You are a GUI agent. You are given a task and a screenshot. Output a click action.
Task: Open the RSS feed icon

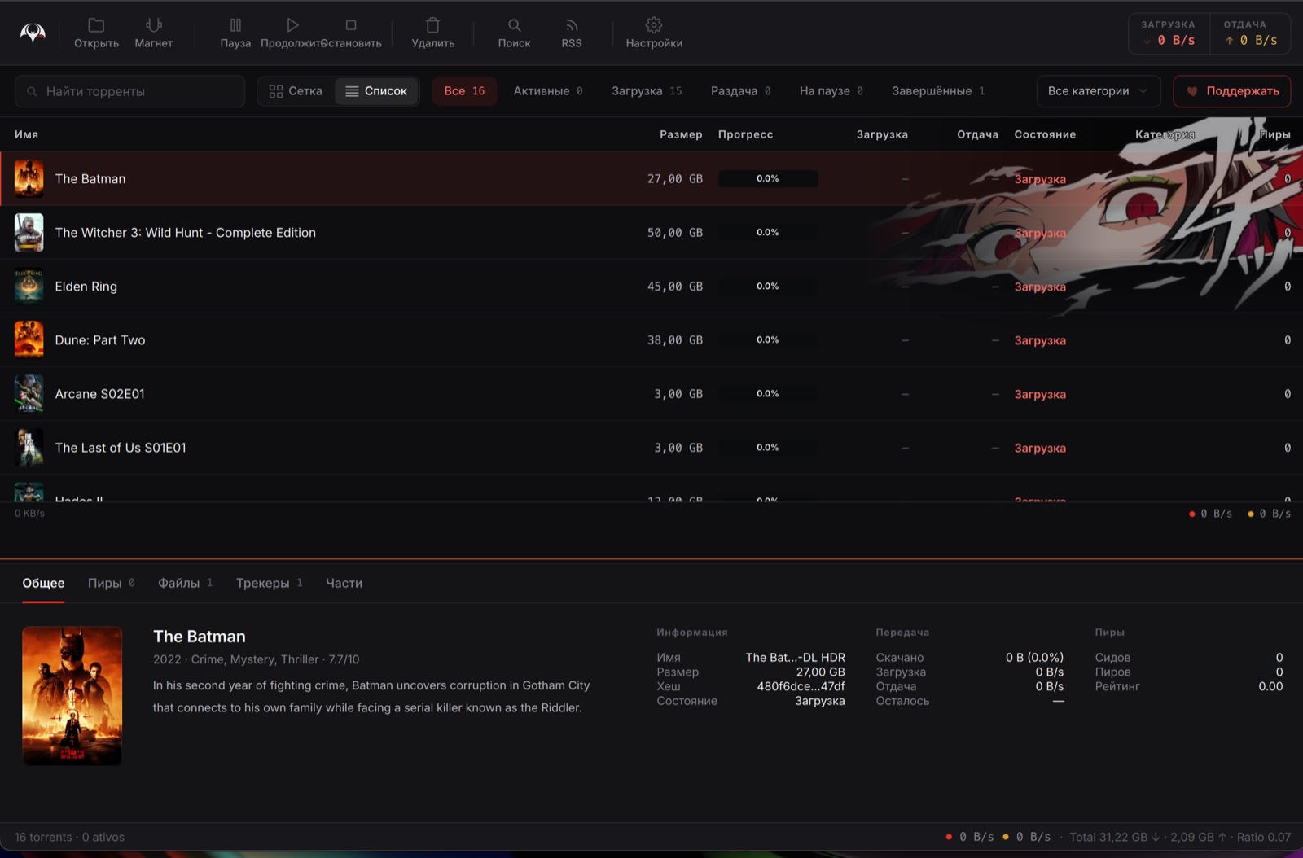(572, 25)
